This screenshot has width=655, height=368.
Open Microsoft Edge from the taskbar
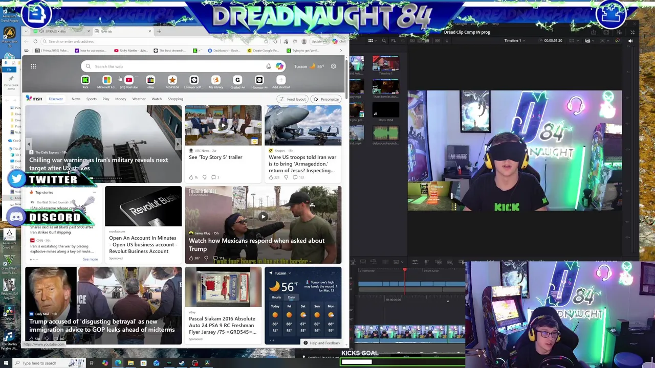[118, 363]
